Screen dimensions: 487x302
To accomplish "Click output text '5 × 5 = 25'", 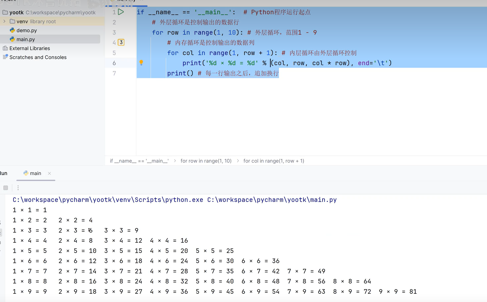I will click(x=215, y=251).
